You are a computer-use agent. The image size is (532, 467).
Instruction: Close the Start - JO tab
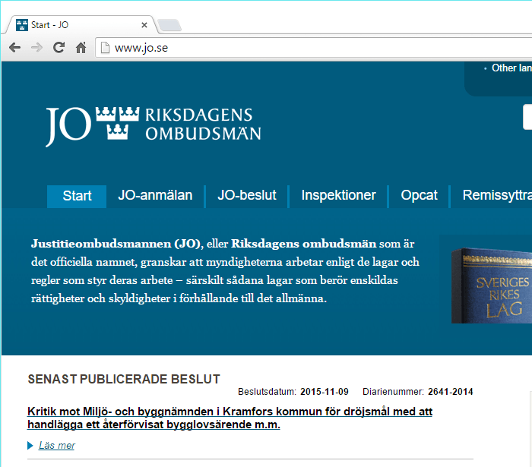144,25
